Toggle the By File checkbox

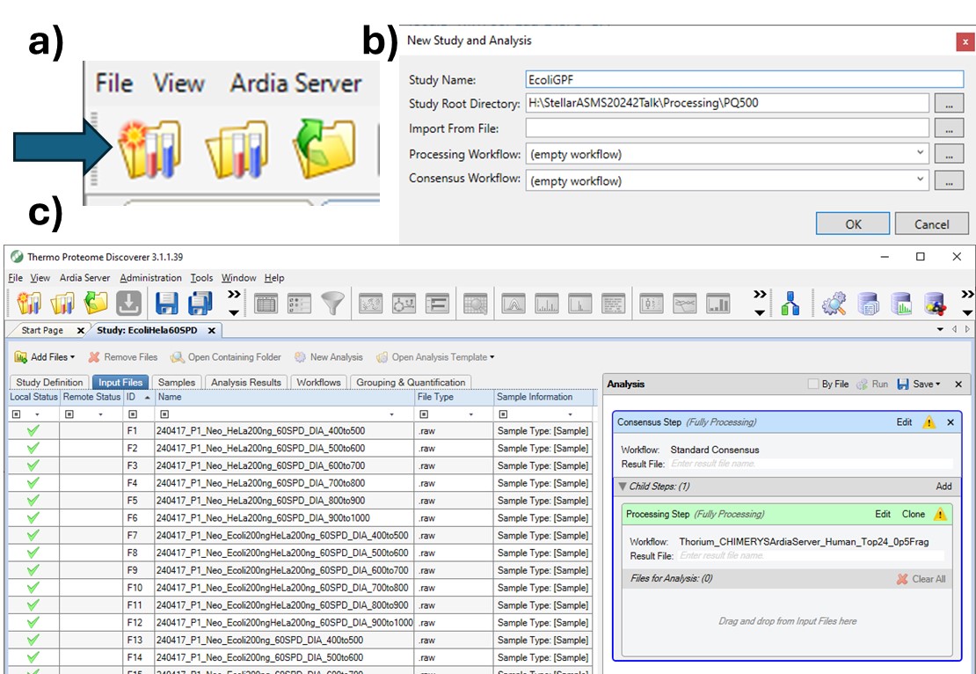pos(813,384)
